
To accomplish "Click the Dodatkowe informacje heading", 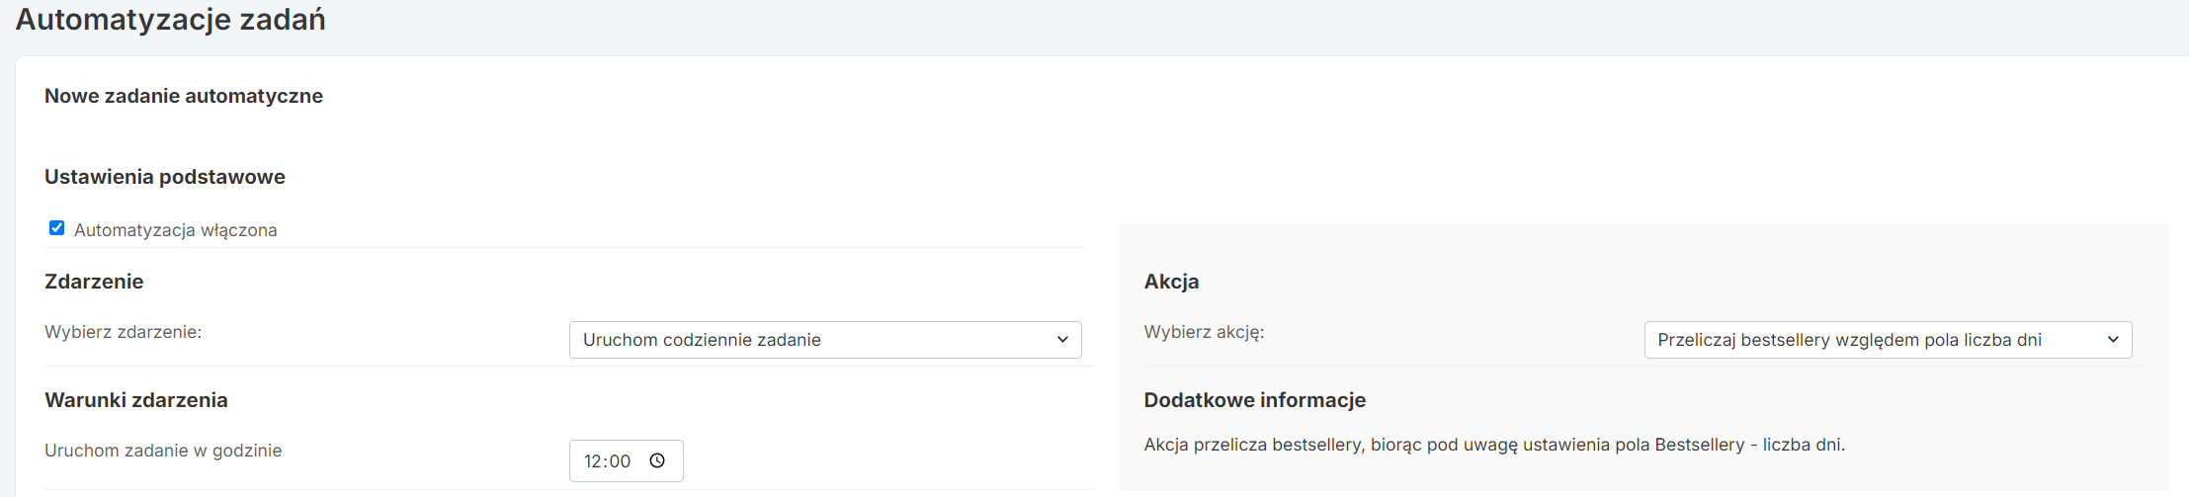I will [x=1255, y=400].
